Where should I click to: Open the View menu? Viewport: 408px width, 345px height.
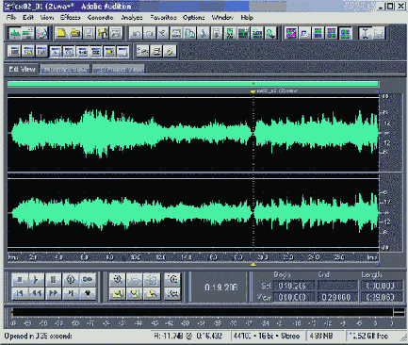point(47,18)
